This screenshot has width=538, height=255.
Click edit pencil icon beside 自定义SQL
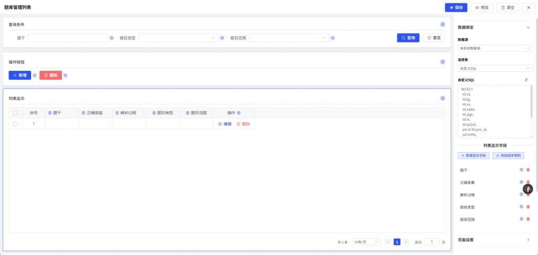click(x=526, y=80)
